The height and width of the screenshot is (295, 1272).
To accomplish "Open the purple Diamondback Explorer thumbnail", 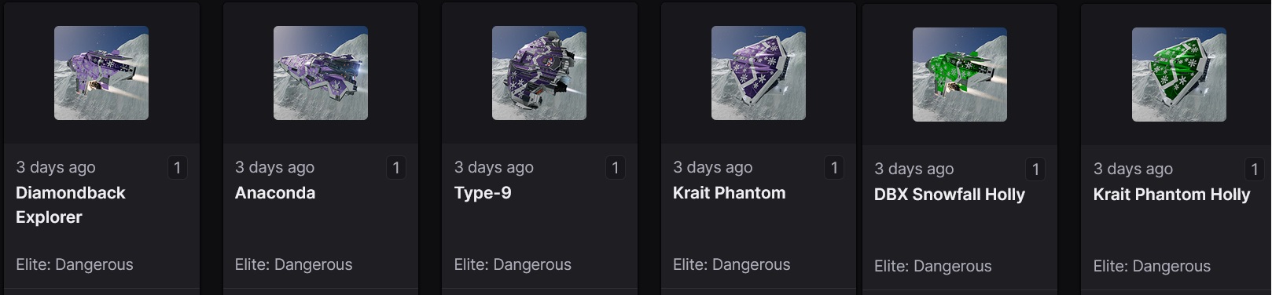I will pos(101,73).
